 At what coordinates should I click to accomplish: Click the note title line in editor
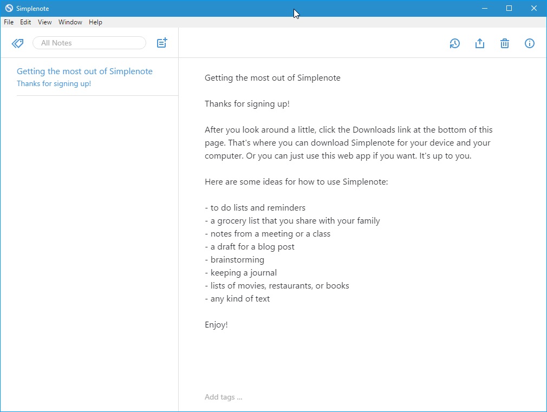(272, 78)
